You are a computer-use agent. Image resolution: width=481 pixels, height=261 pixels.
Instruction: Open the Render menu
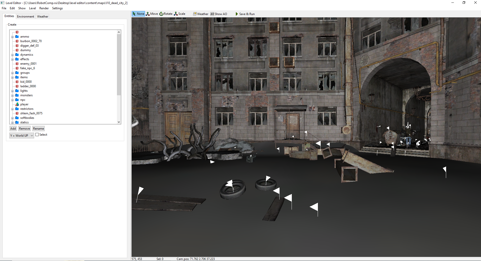pos(44,8)
